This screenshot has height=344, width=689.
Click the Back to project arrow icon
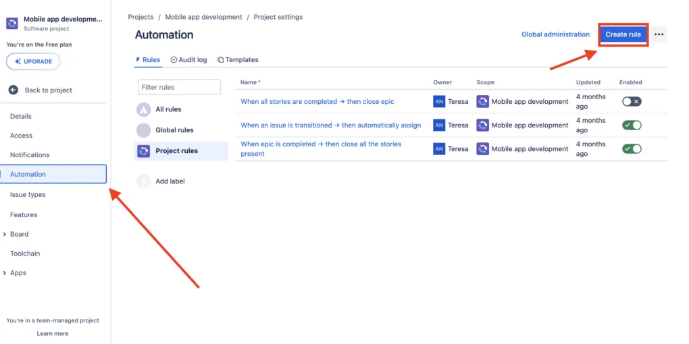coord(14,90)
